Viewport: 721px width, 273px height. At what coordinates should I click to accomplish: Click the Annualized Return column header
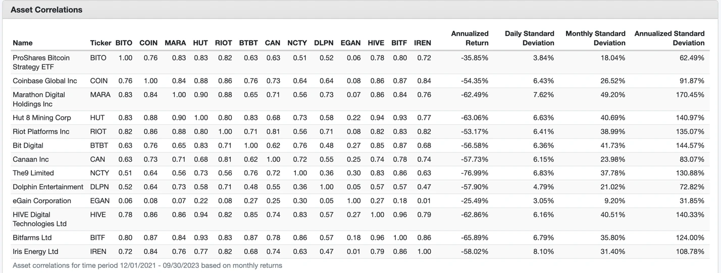[470, 38]
